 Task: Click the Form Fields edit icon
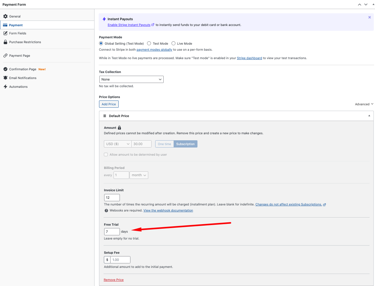coord(5,33)
